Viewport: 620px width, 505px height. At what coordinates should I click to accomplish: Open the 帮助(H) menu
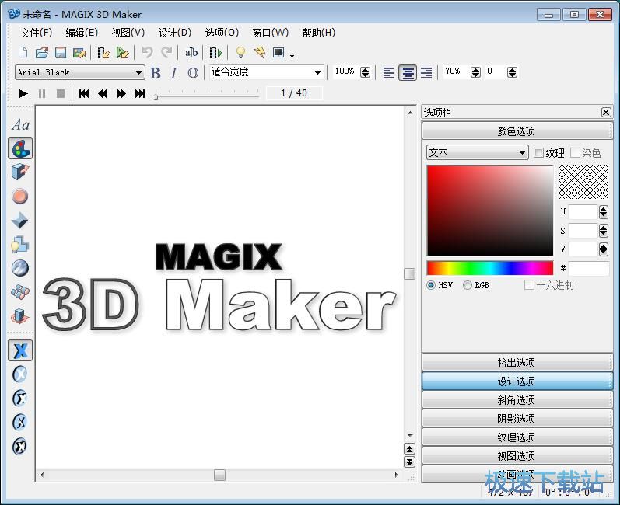tap(319, 33)
